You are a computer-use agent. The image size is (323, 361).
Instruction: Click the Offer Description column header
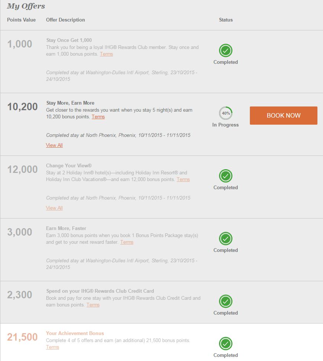(65, 20)
